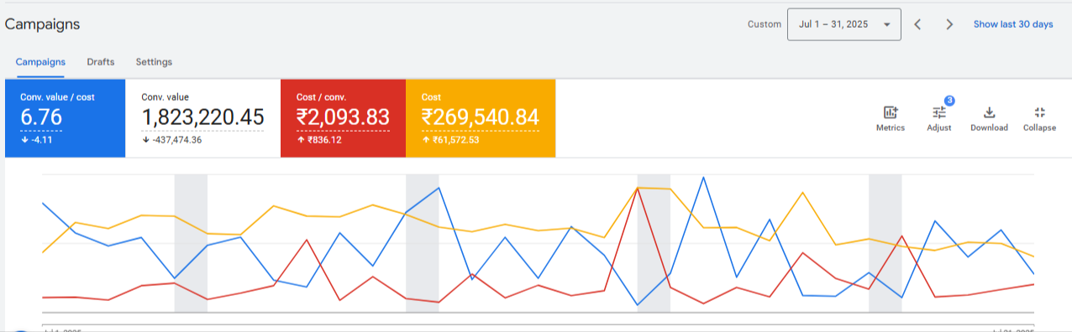This screenshot has height=332, width=1072.
Task: Click the 6.76 metric value
Action: [x=41, y=117]
